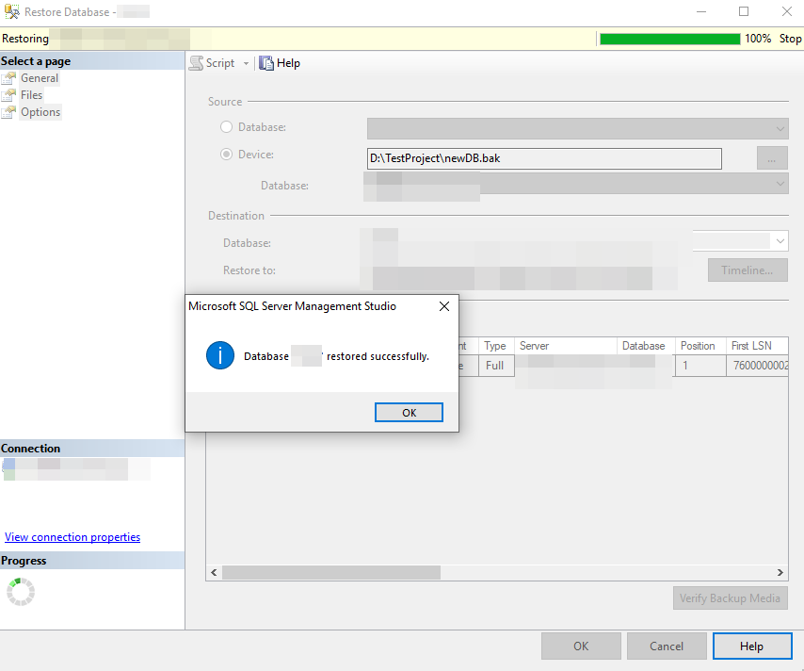The image size is (804, 671).
Task: Maximize the Restore Database window
Action: [x=744, y=12]
